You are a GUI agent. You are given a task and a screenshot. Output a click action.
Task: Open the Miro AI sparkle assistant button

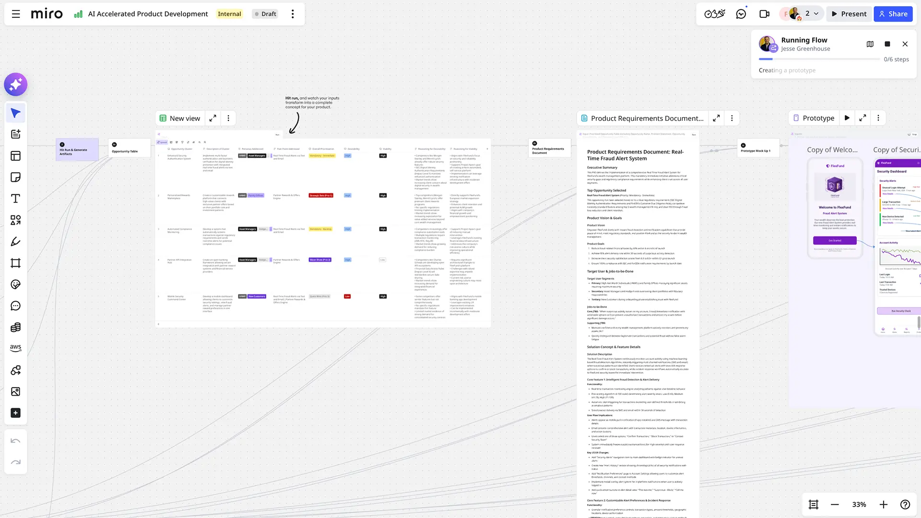click(15, 84)
